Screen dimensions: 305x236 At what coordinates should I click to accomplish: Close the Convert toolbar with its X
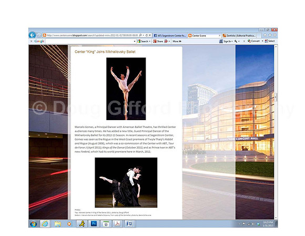(244, 41)
